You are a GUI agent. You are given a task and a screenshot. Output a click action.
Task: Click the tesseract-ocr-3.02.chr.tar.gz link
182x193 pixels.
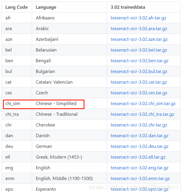(x=139, y=125)
